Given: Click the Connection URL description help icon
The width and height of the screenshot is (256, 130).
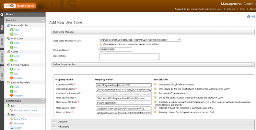Looking at the screenshot, I should coord(155,84).
